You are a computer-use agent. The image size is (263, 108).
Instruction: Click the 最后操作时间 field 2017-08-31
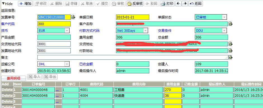tap(211, 71)
